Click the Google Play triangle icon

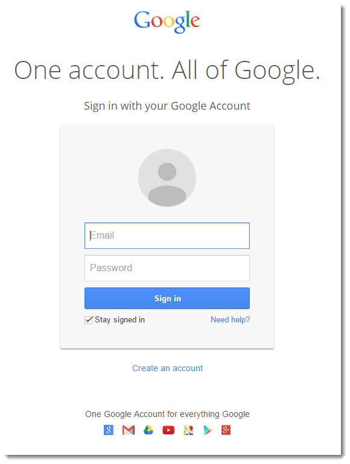[208, 430]
